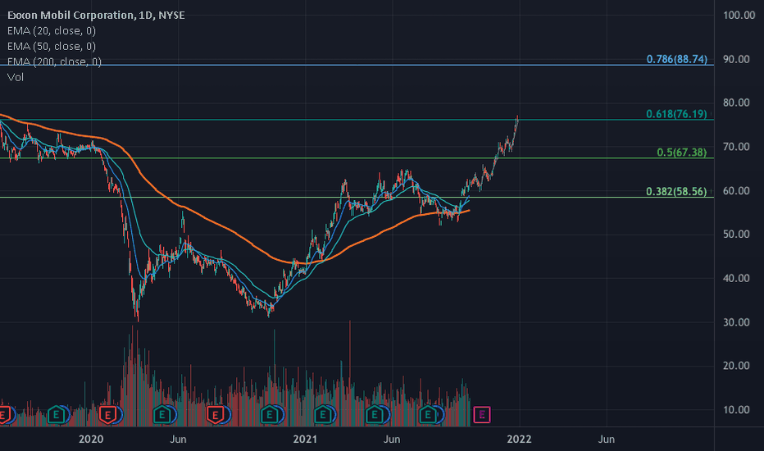Click the green earnings marker just right of 2021 label
Viewport: 764px width, 451px height.
(x=322, y=415)
